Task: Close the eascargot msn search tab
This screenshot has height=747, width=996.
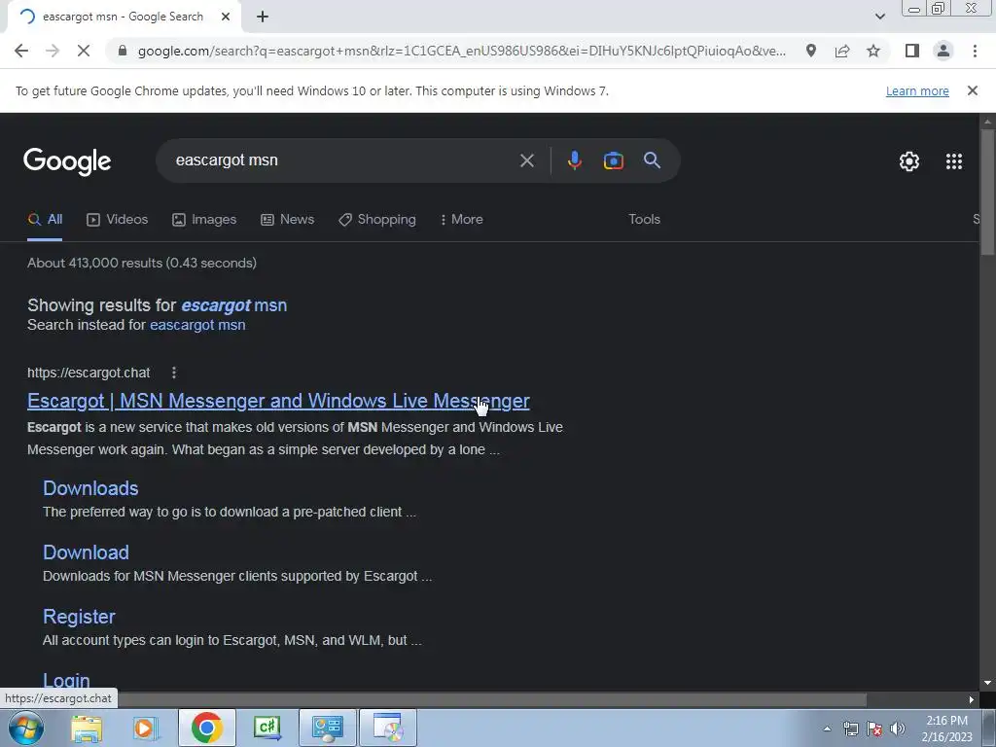Action: 226,17
